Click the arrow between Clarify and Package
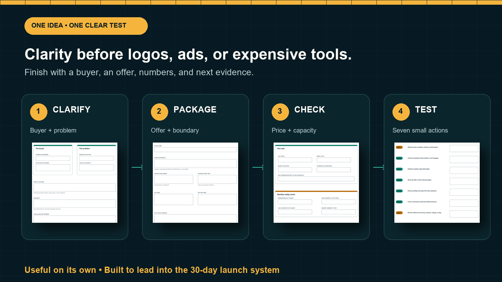502x282 pixels. click(x=137, y=167)
